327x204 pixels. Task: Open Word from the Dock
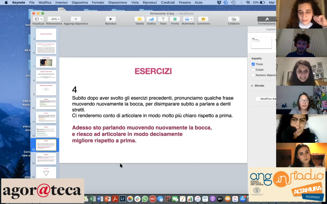click(100, 199)
